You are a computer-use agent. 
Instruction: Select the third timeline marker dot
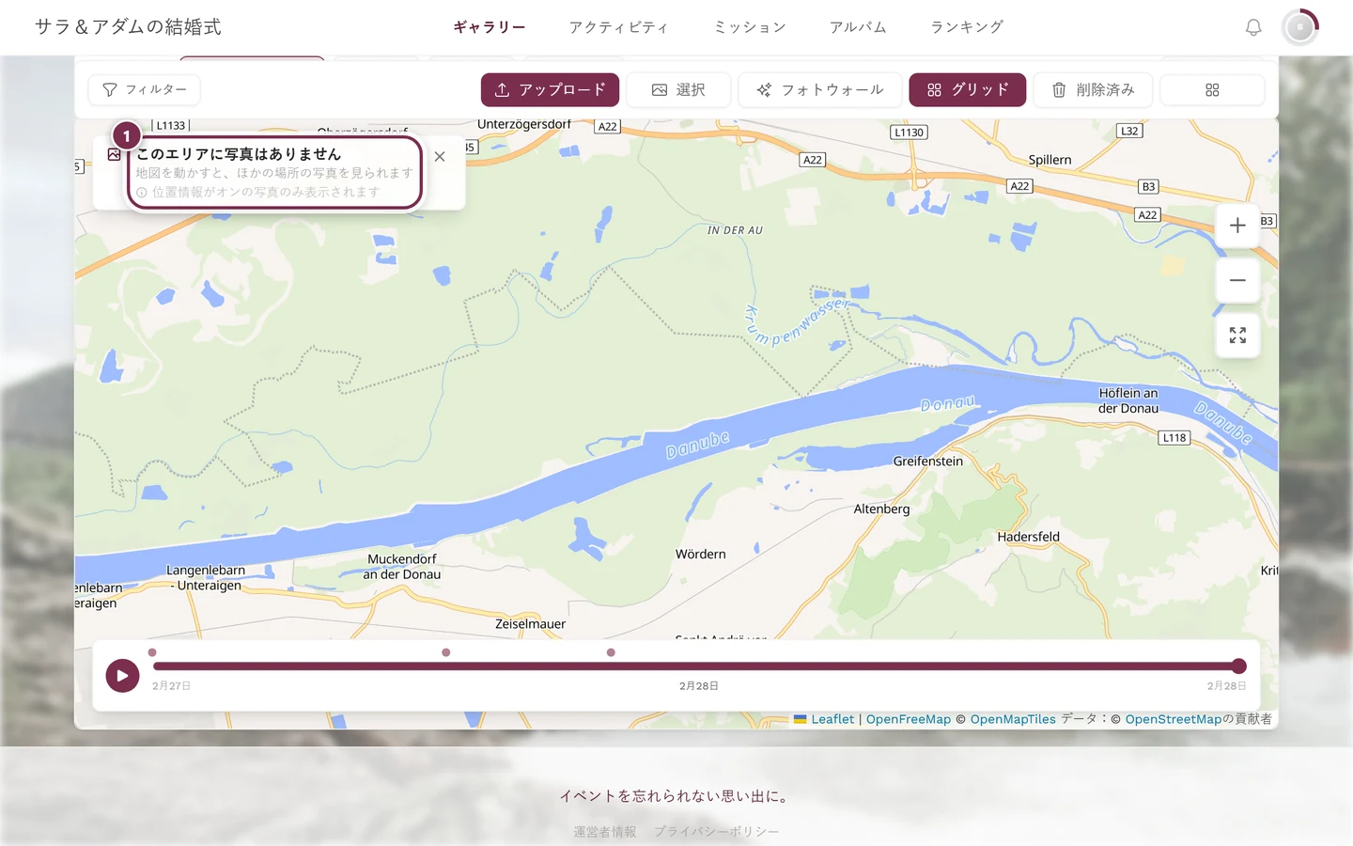tap(611, 652)
